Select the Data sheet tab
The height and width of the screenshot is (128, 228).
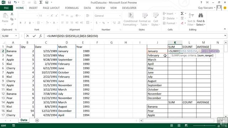coord(24,120)
